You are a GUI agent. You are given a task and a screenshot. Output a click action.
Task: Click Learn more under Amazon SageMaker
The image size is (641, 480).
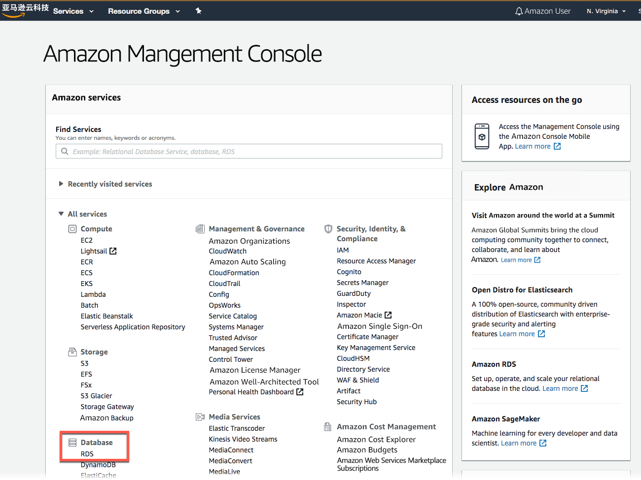[x=520, y=443]
